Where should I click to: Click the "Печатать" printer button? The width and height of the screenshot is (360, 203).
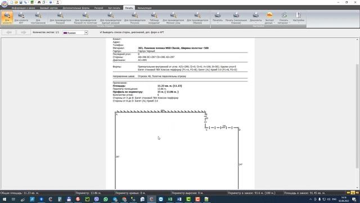click(x=218, y=17)
